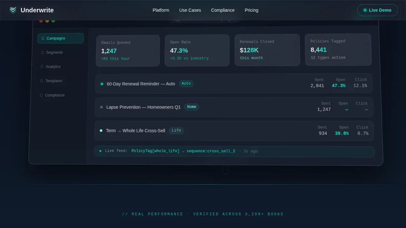Select Campaigns in the dashboard sidebar

61,38
